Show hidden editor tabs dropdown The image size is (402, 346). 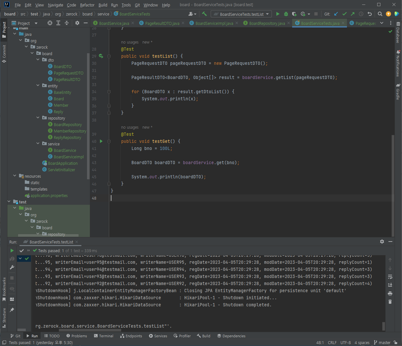tap(382, 23)
